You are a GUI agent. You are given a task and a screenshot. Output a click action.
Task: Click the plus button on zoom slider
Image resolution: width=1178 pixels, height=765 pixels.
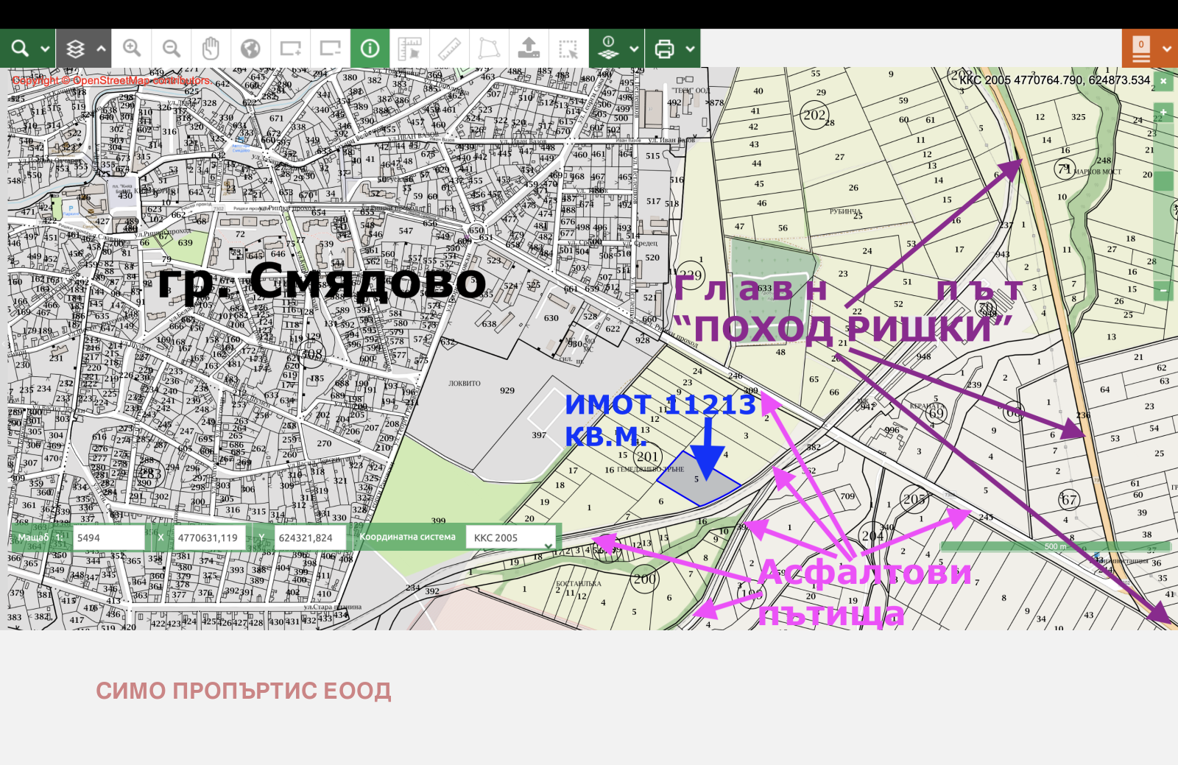[x=1163, y=112]
